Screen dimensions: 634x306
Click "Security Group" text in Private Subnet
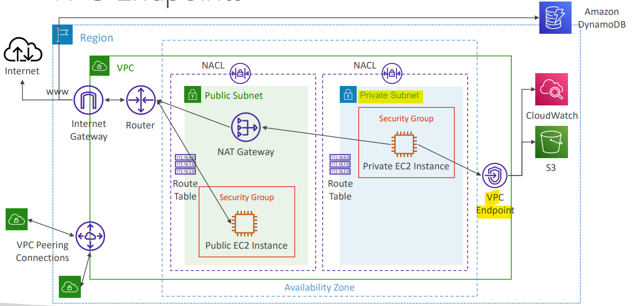[406, 118]
